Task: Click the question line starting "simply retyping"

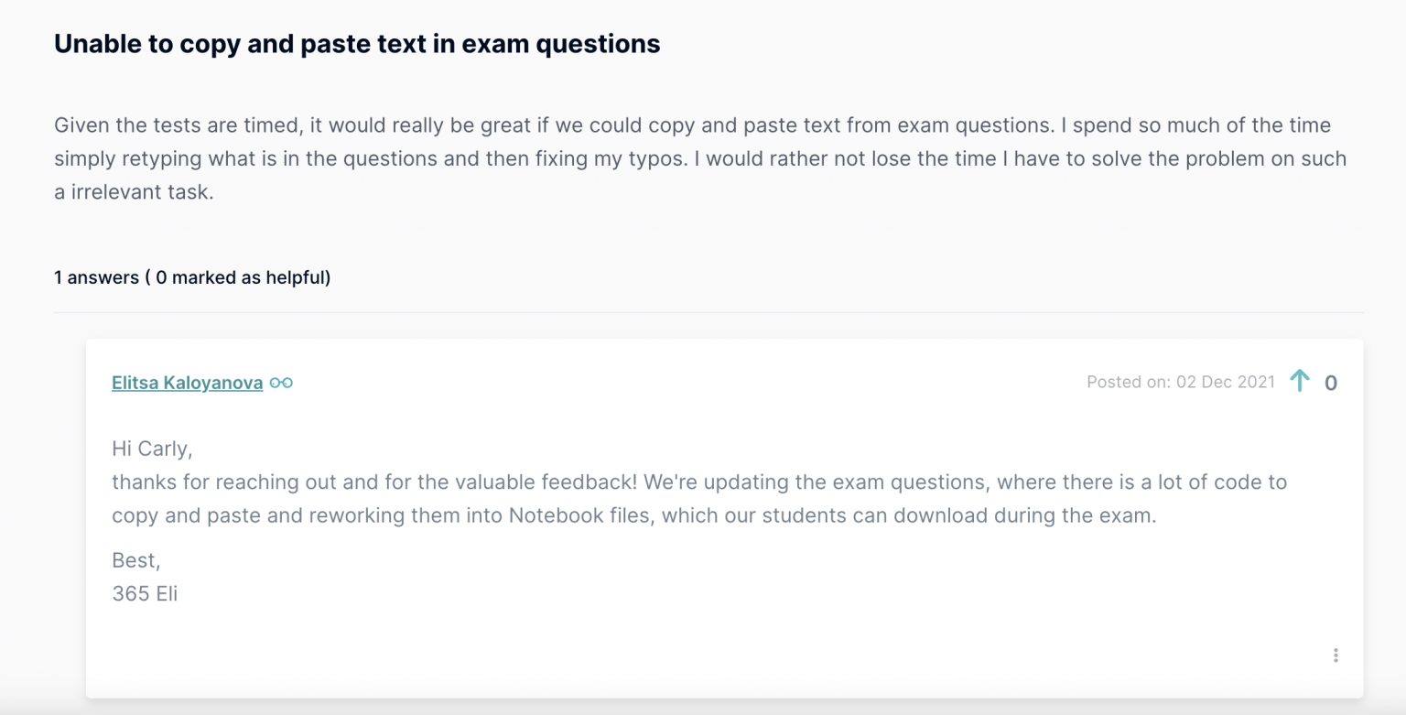Action: 699,159
